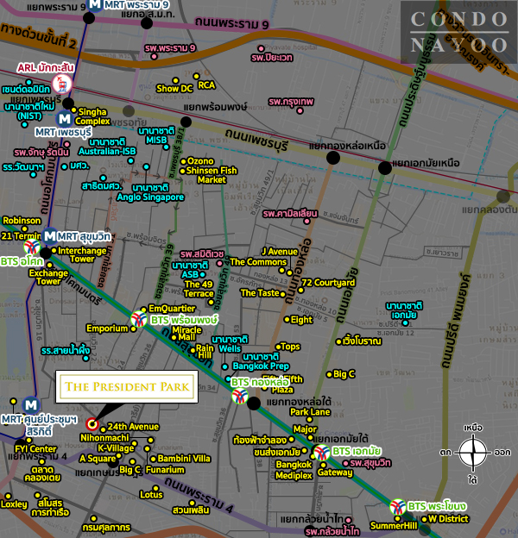This screenshot has height=538, width=518.
Task: Click the ถนนเพชรบุรี road label
Action: (x=257, y=141)
